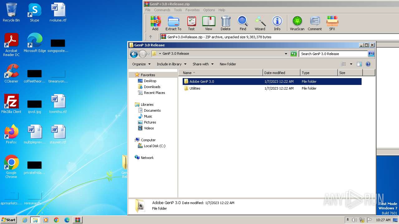
Task: Select the Acrobat Reader DC shortcut
Action: coord(11,45)
